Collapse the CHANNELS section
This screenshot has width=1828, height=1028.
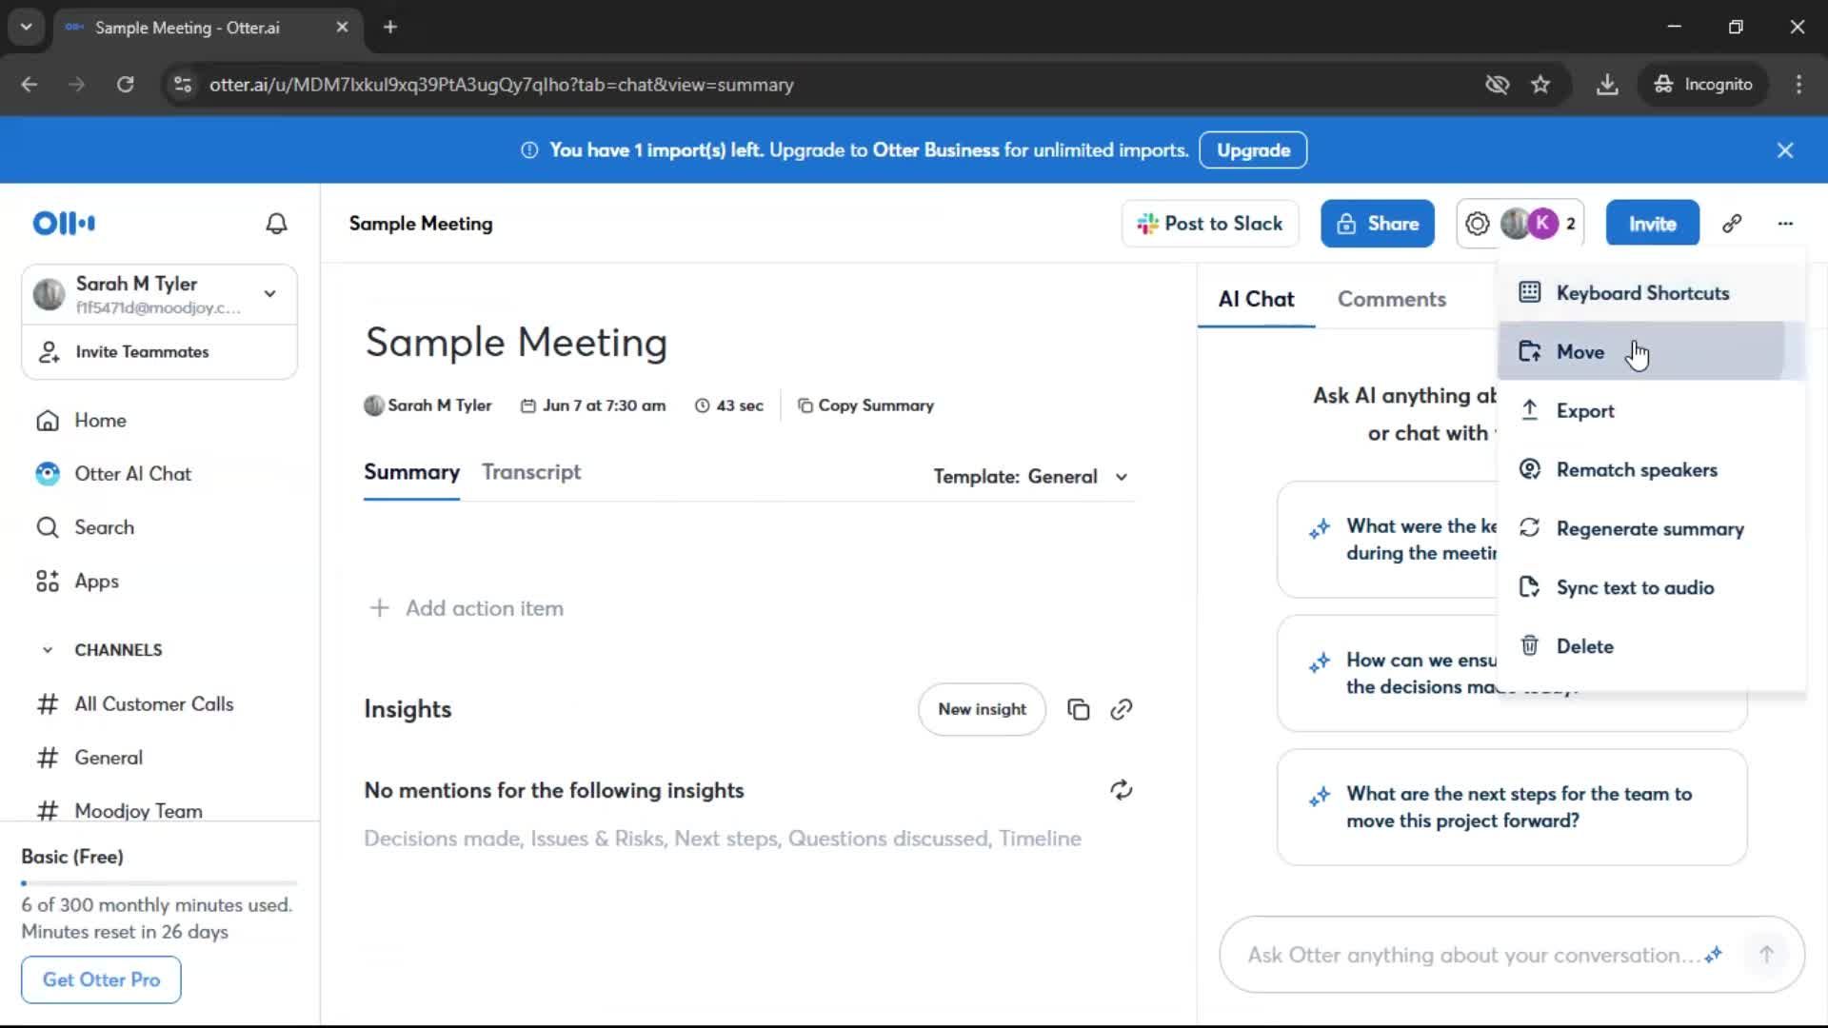[48, 650]
